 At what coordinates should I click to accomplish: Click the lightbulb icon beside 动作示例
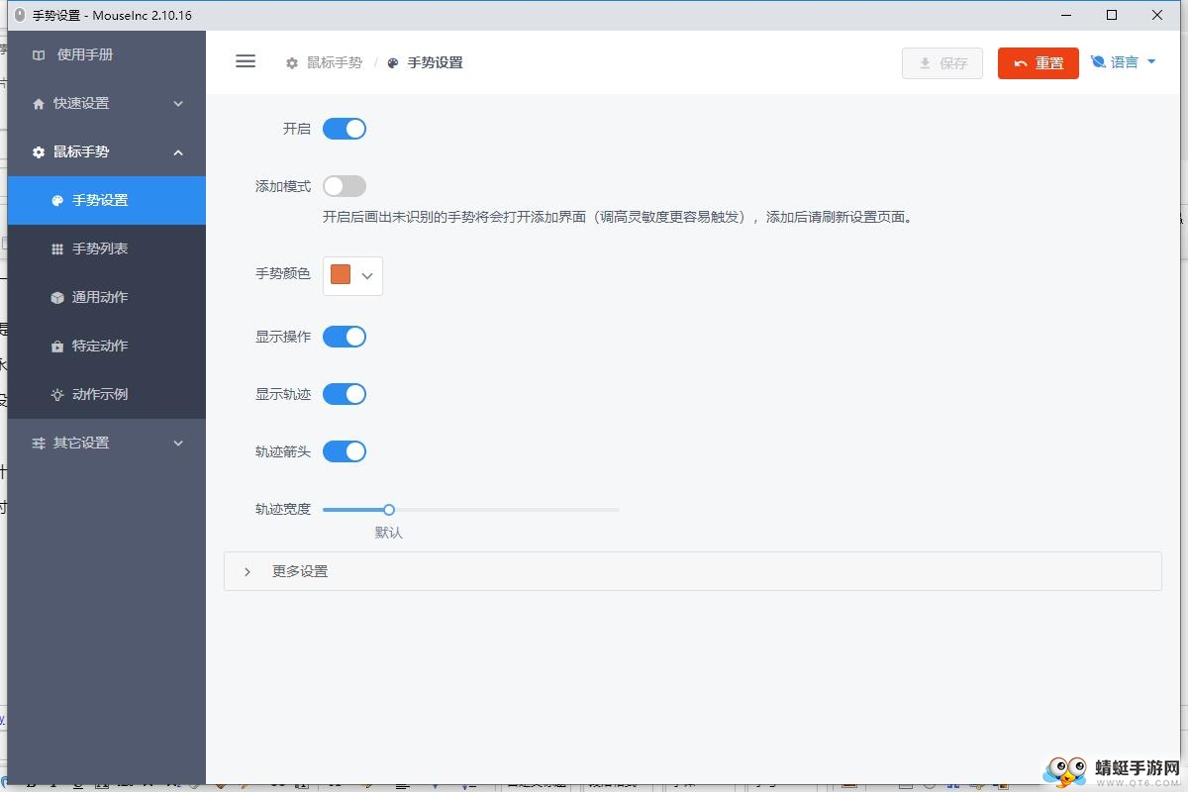pos(57,395)
